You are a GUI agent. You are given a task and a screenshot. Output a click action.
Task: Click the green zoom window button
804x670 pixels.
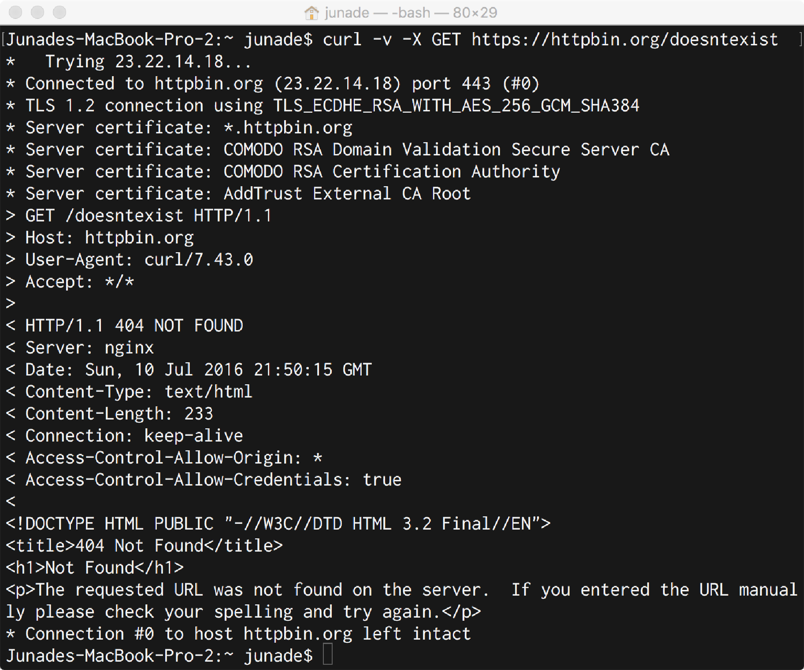[x=59, y=12]
